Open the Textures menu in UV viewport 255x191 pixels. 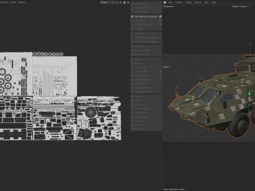click(x=22, y=2)
